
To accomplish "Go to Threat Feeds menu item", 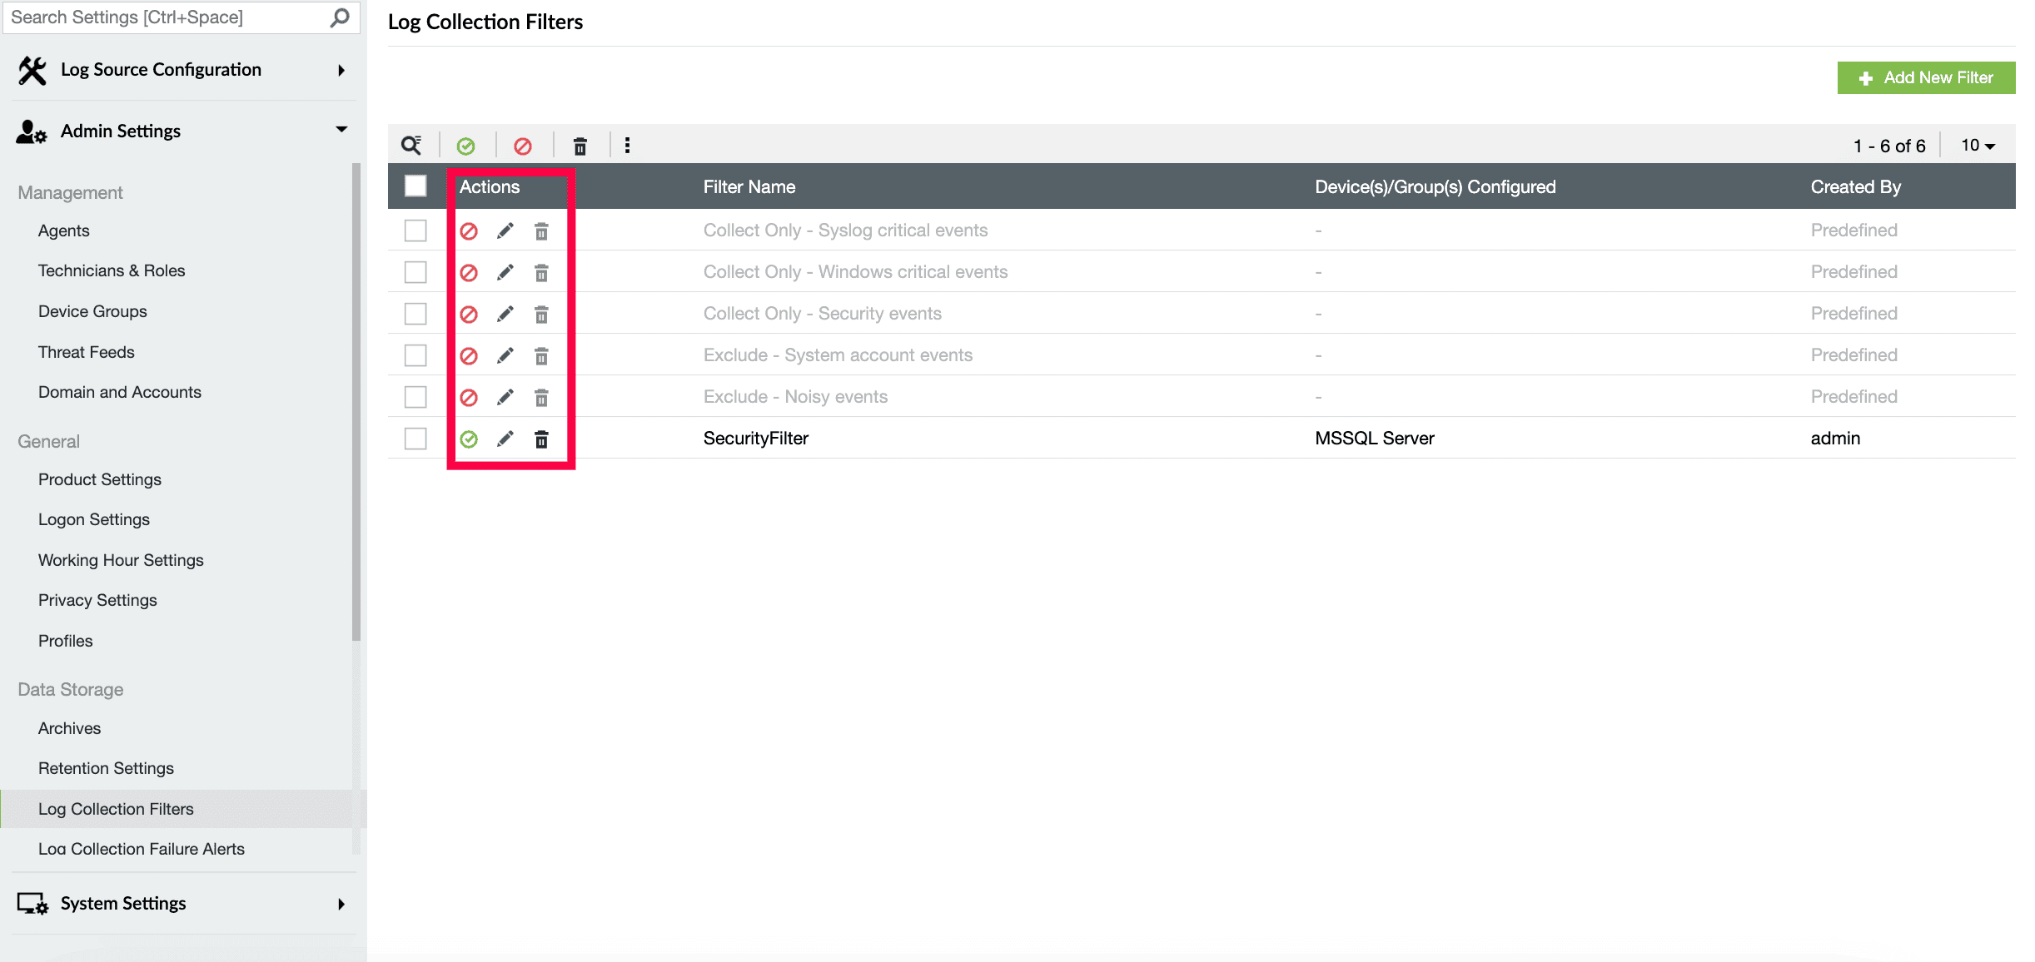I will pyautogui.click(x=86, y=352).
